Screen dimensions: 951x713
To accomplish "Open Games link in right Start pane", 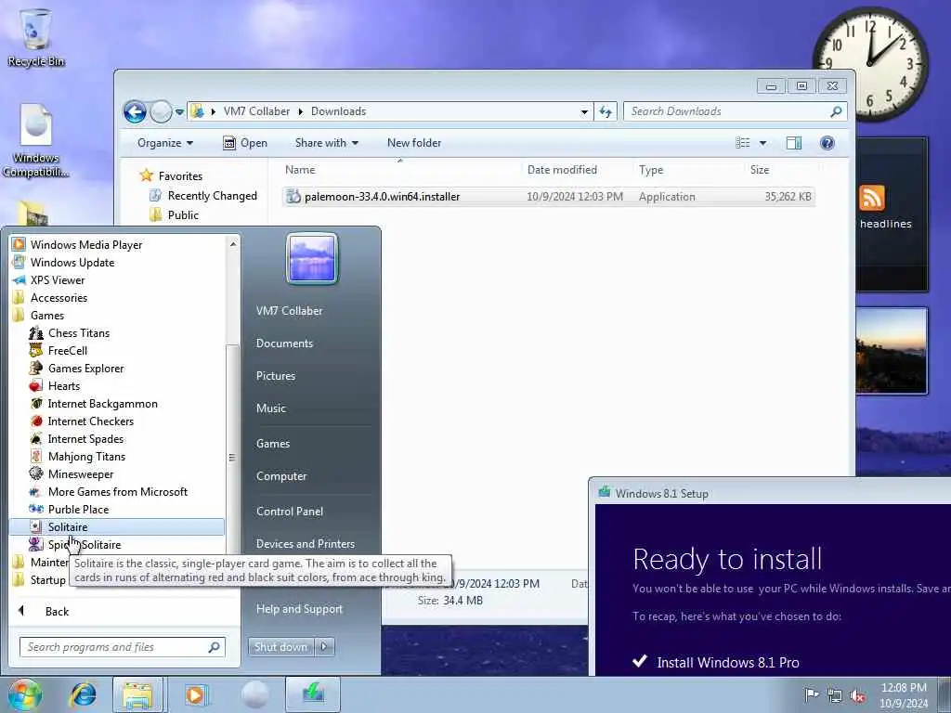I will point(273,443).
